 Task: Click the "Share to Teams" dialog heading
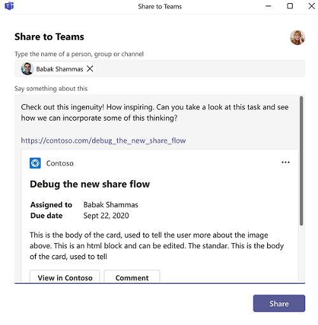(49, 37)
